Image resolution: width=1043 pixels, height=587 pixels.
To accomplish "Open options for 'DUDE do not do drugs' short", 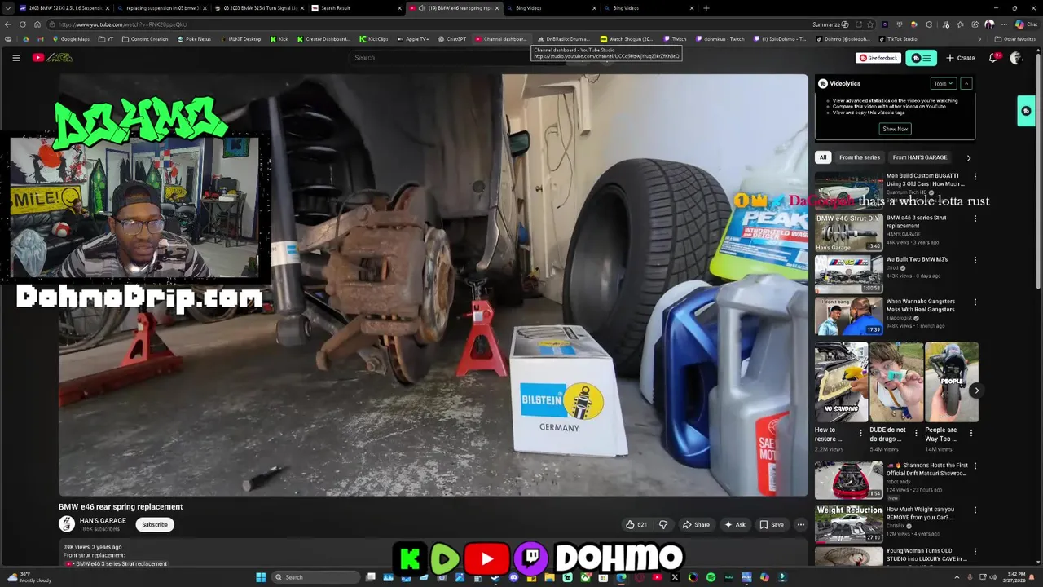I will (916, 433).
